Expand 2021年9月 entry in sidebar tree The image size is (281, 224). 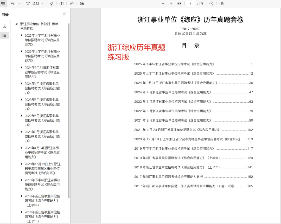pos(21,132)
